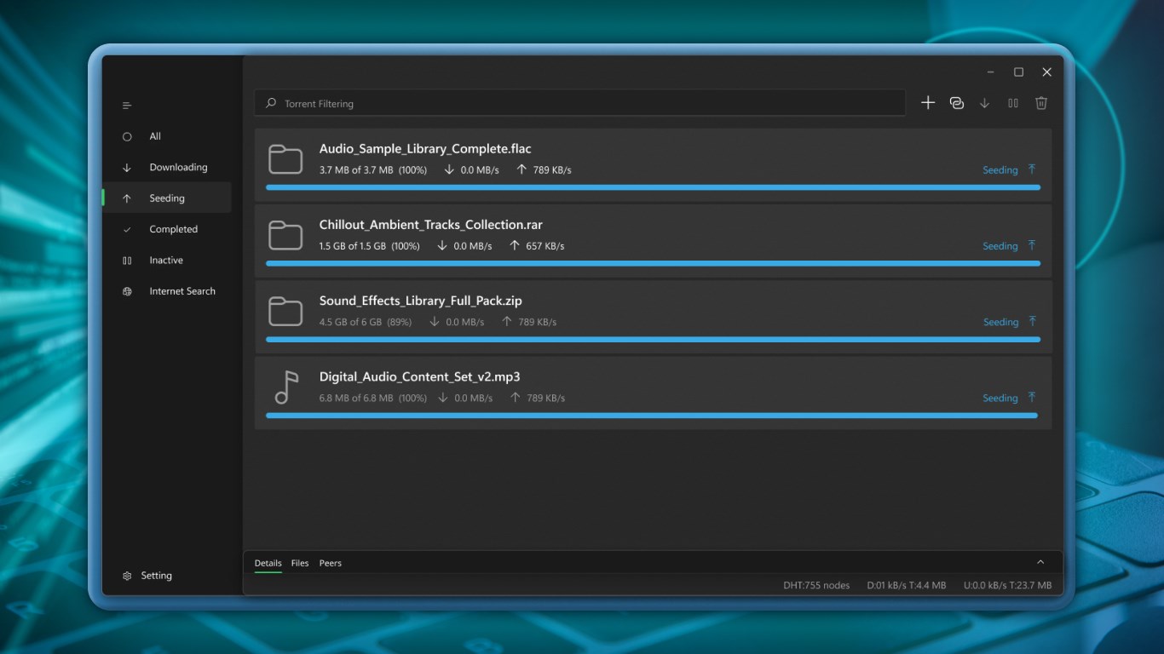
Task: Select the Chillout_Ambient_Tracks_Collection.rar file name
Action: [431, 225]
